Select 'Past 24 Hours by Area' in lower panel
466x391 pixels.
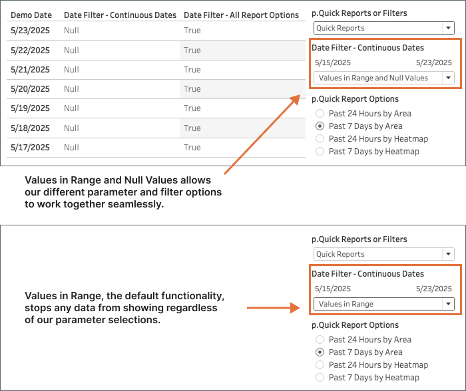point(320,340)
